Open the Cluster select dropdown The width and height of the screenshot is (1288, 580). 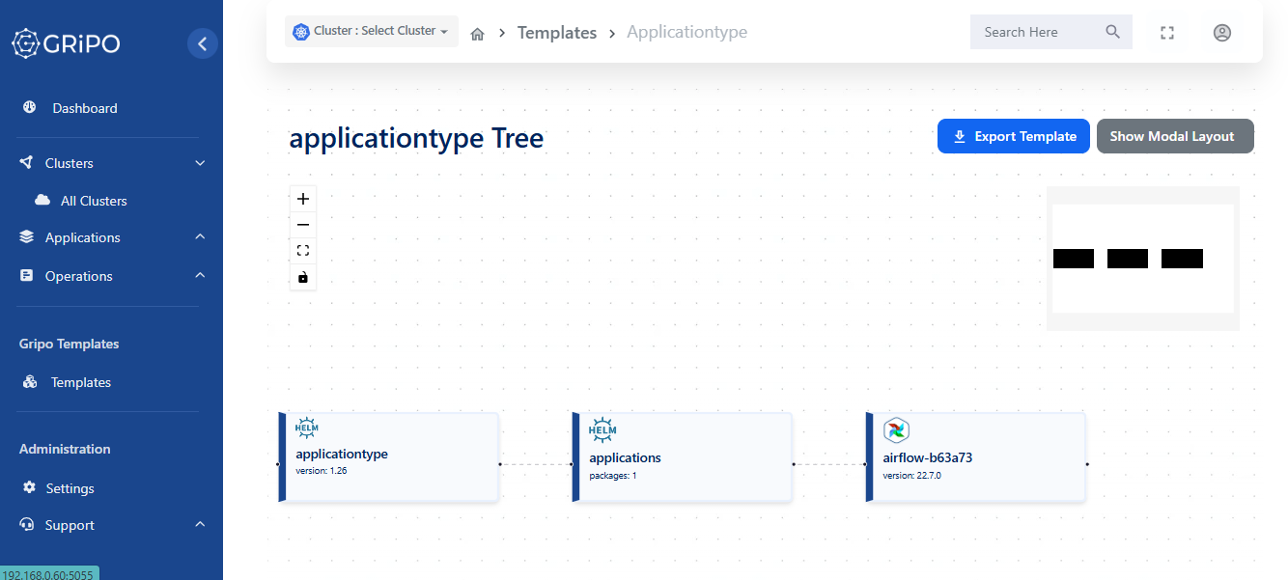372,31
